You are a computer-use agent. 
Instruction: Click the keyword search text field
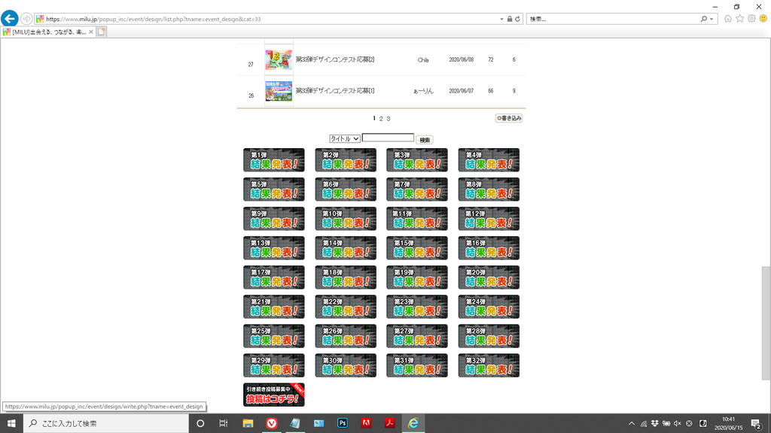coord(388,138)
